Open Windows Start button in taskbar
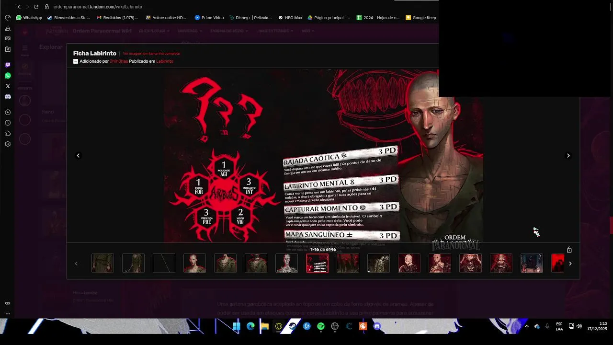Screen dimensions: 613x345 tap(236, 326)
